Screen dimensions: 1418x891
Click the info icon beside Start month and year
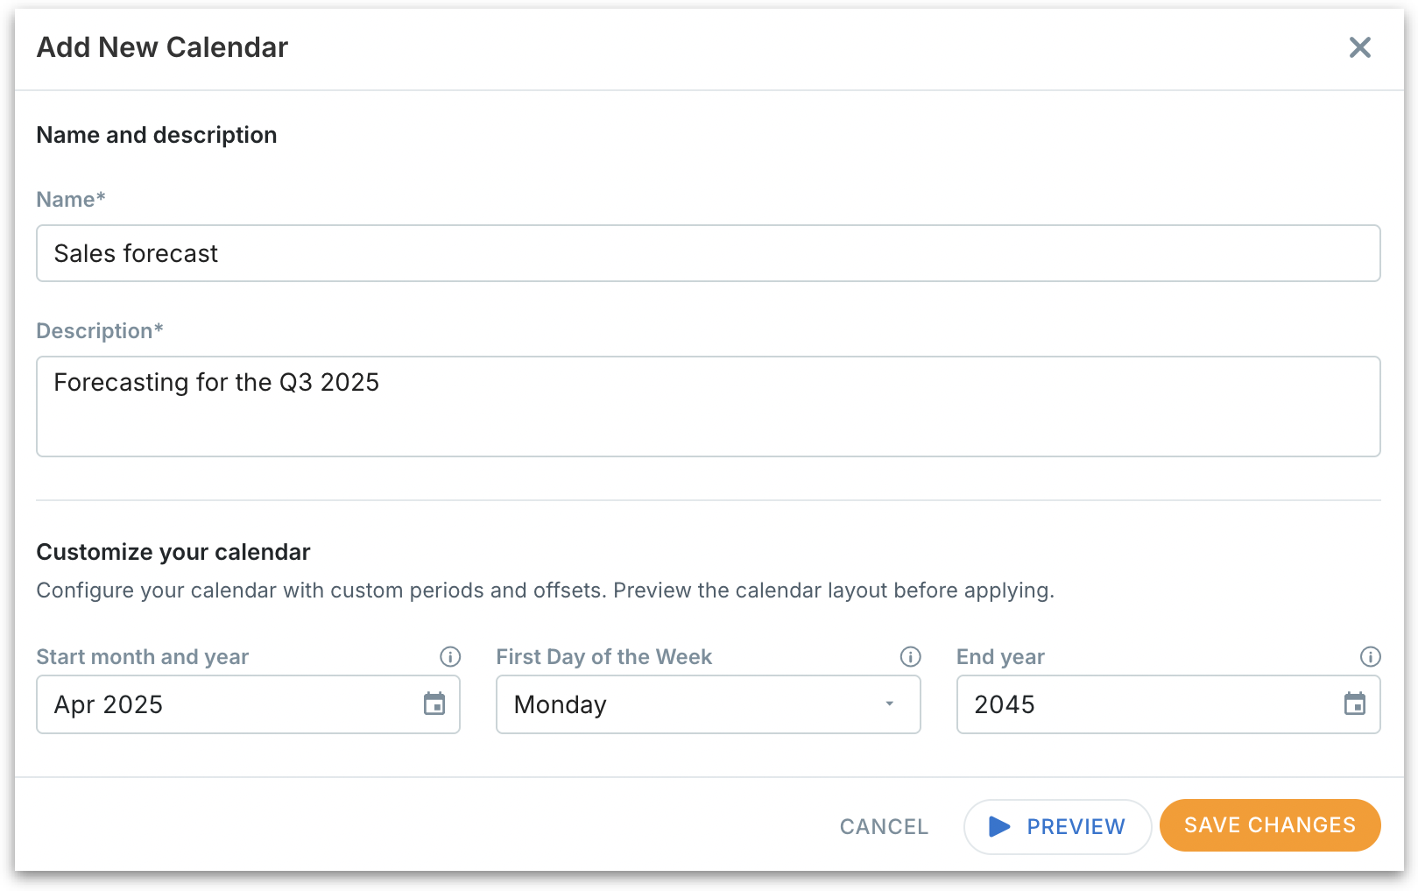(450, 657)
